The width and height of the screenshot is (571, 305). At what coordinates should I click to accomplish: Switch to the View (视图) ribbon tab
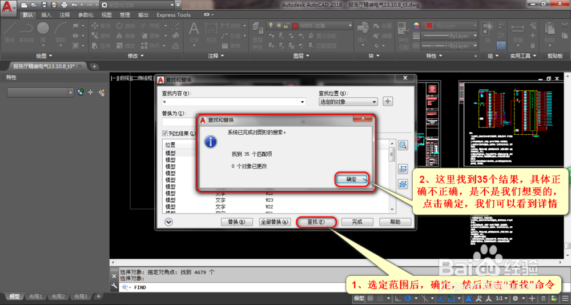[x=106, y=15]
